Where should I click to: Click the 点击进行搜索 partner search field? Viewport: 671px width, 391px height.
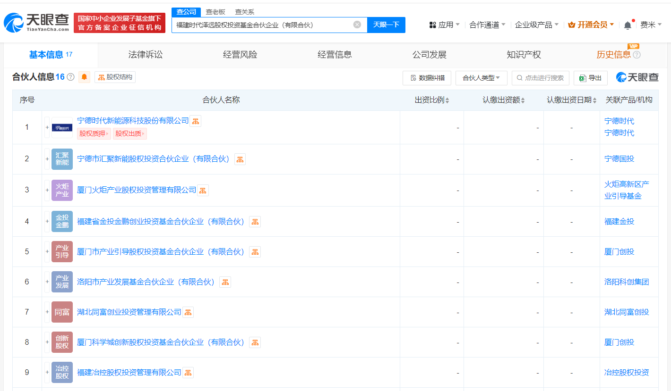[x=541, y=78]
